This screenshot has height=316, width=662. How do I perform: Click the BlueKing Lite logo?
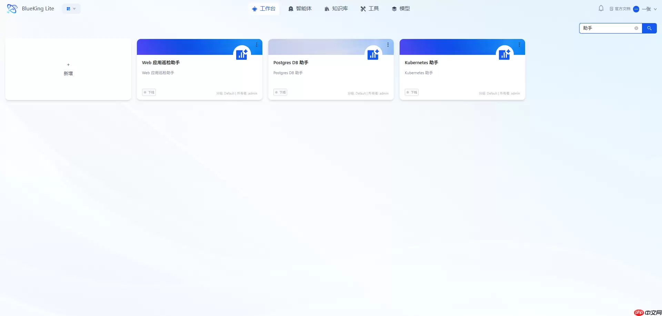coord(12,8)
